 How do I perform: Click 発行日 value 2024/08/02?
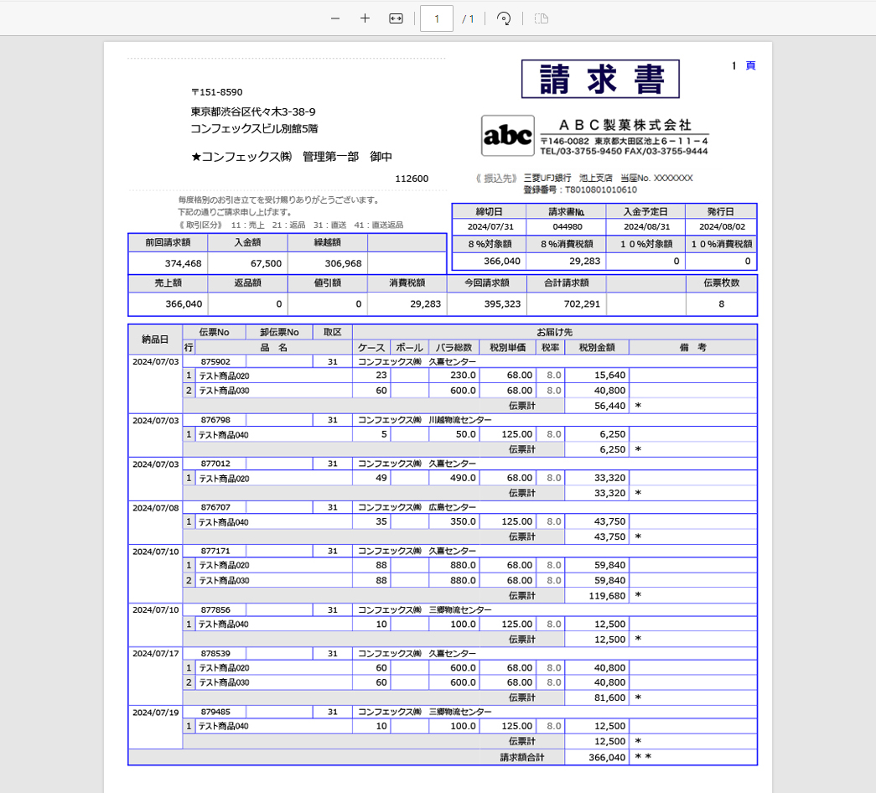[x=722, y=227]
